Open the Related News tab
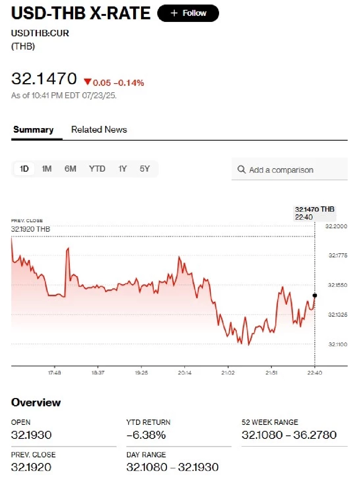362x477 pixels. (x=99, y=130)
